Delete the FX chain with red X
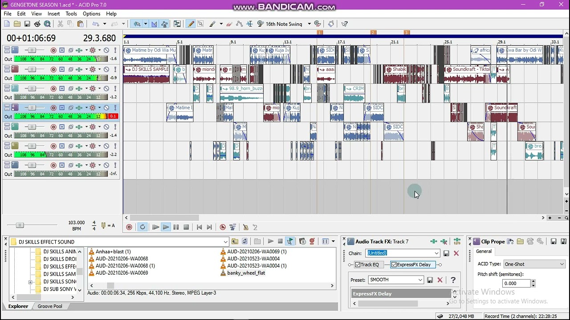 tap(456, 253)
